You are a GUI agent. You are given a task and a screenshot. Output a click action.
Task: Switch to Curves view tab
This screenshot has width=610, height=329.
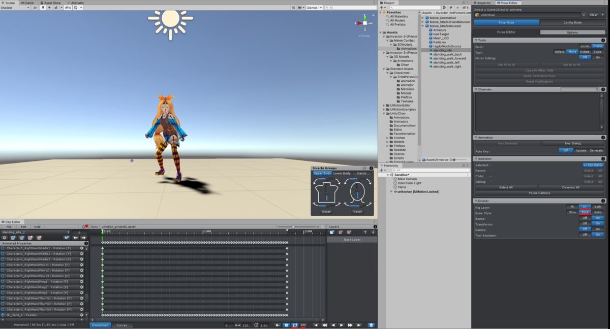(x=121, y=325)
